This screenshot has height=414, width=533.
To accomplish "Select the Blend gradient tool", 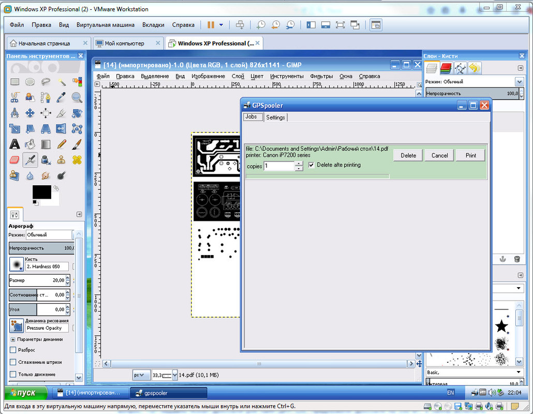I will 46,144.
